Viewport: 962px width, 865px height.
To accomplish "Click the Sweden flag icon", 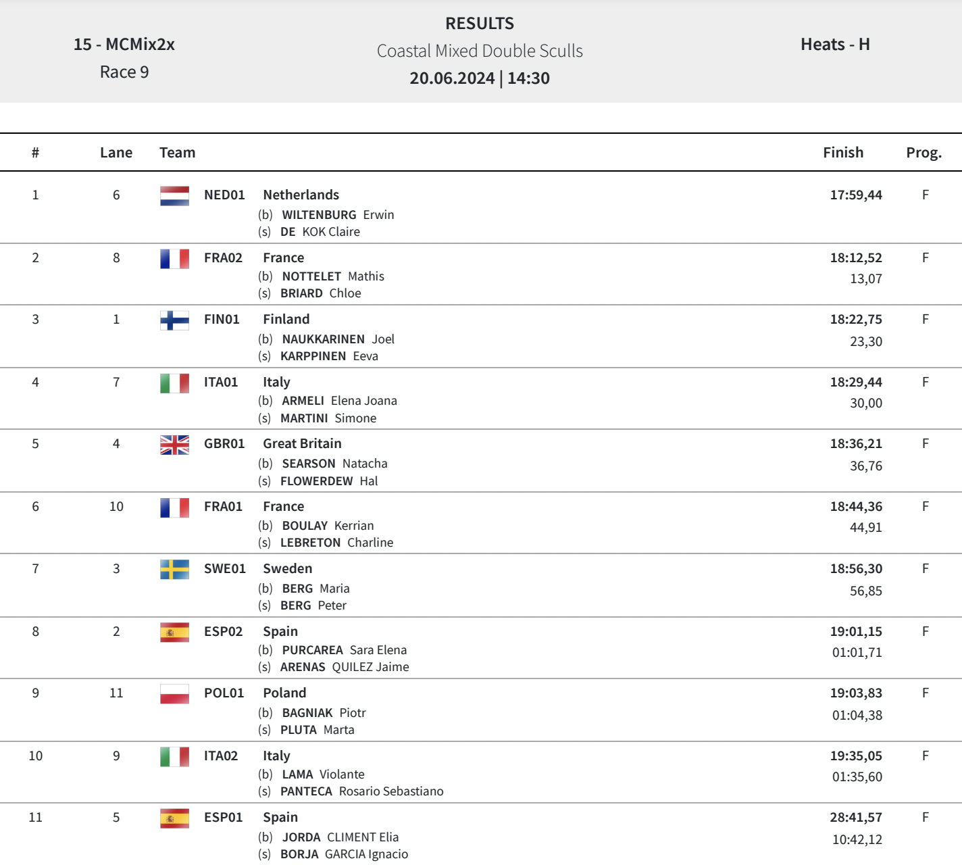I will tap(174, 570).
